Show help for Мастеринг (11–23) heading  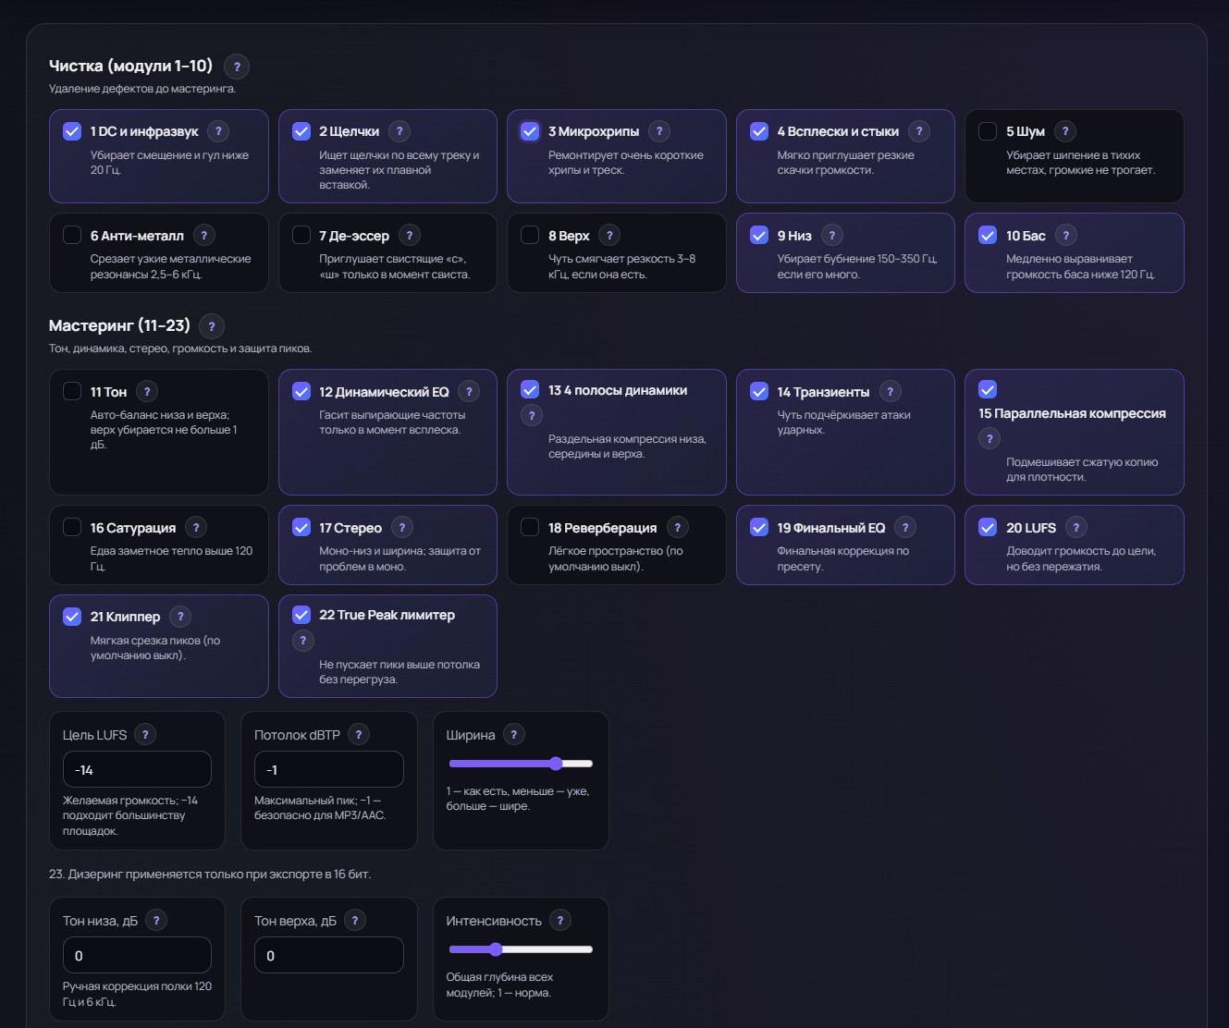click(212, 326)
